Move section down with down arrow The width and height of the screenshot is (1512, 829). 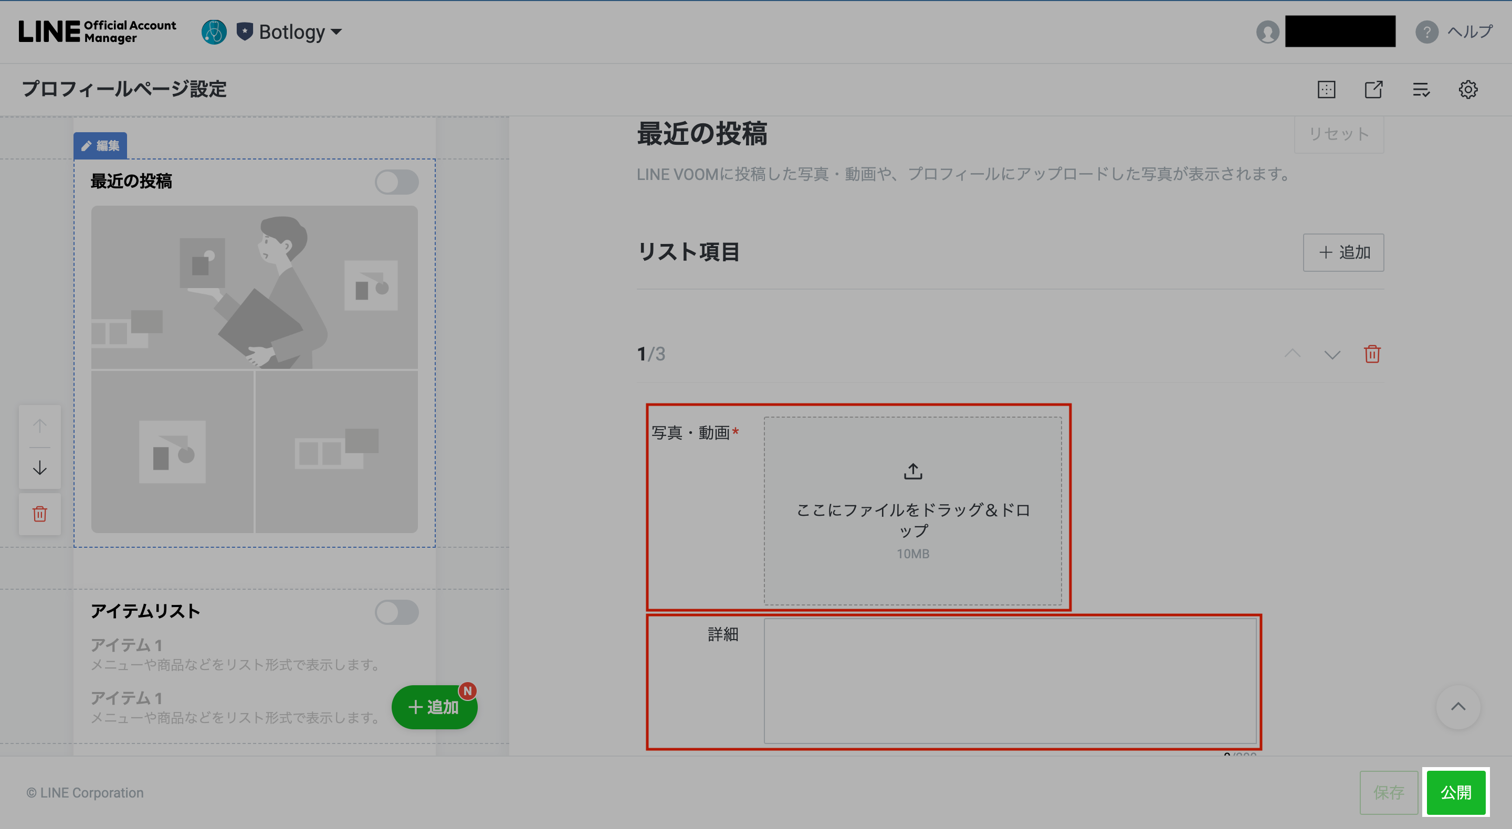pos(39,468)
